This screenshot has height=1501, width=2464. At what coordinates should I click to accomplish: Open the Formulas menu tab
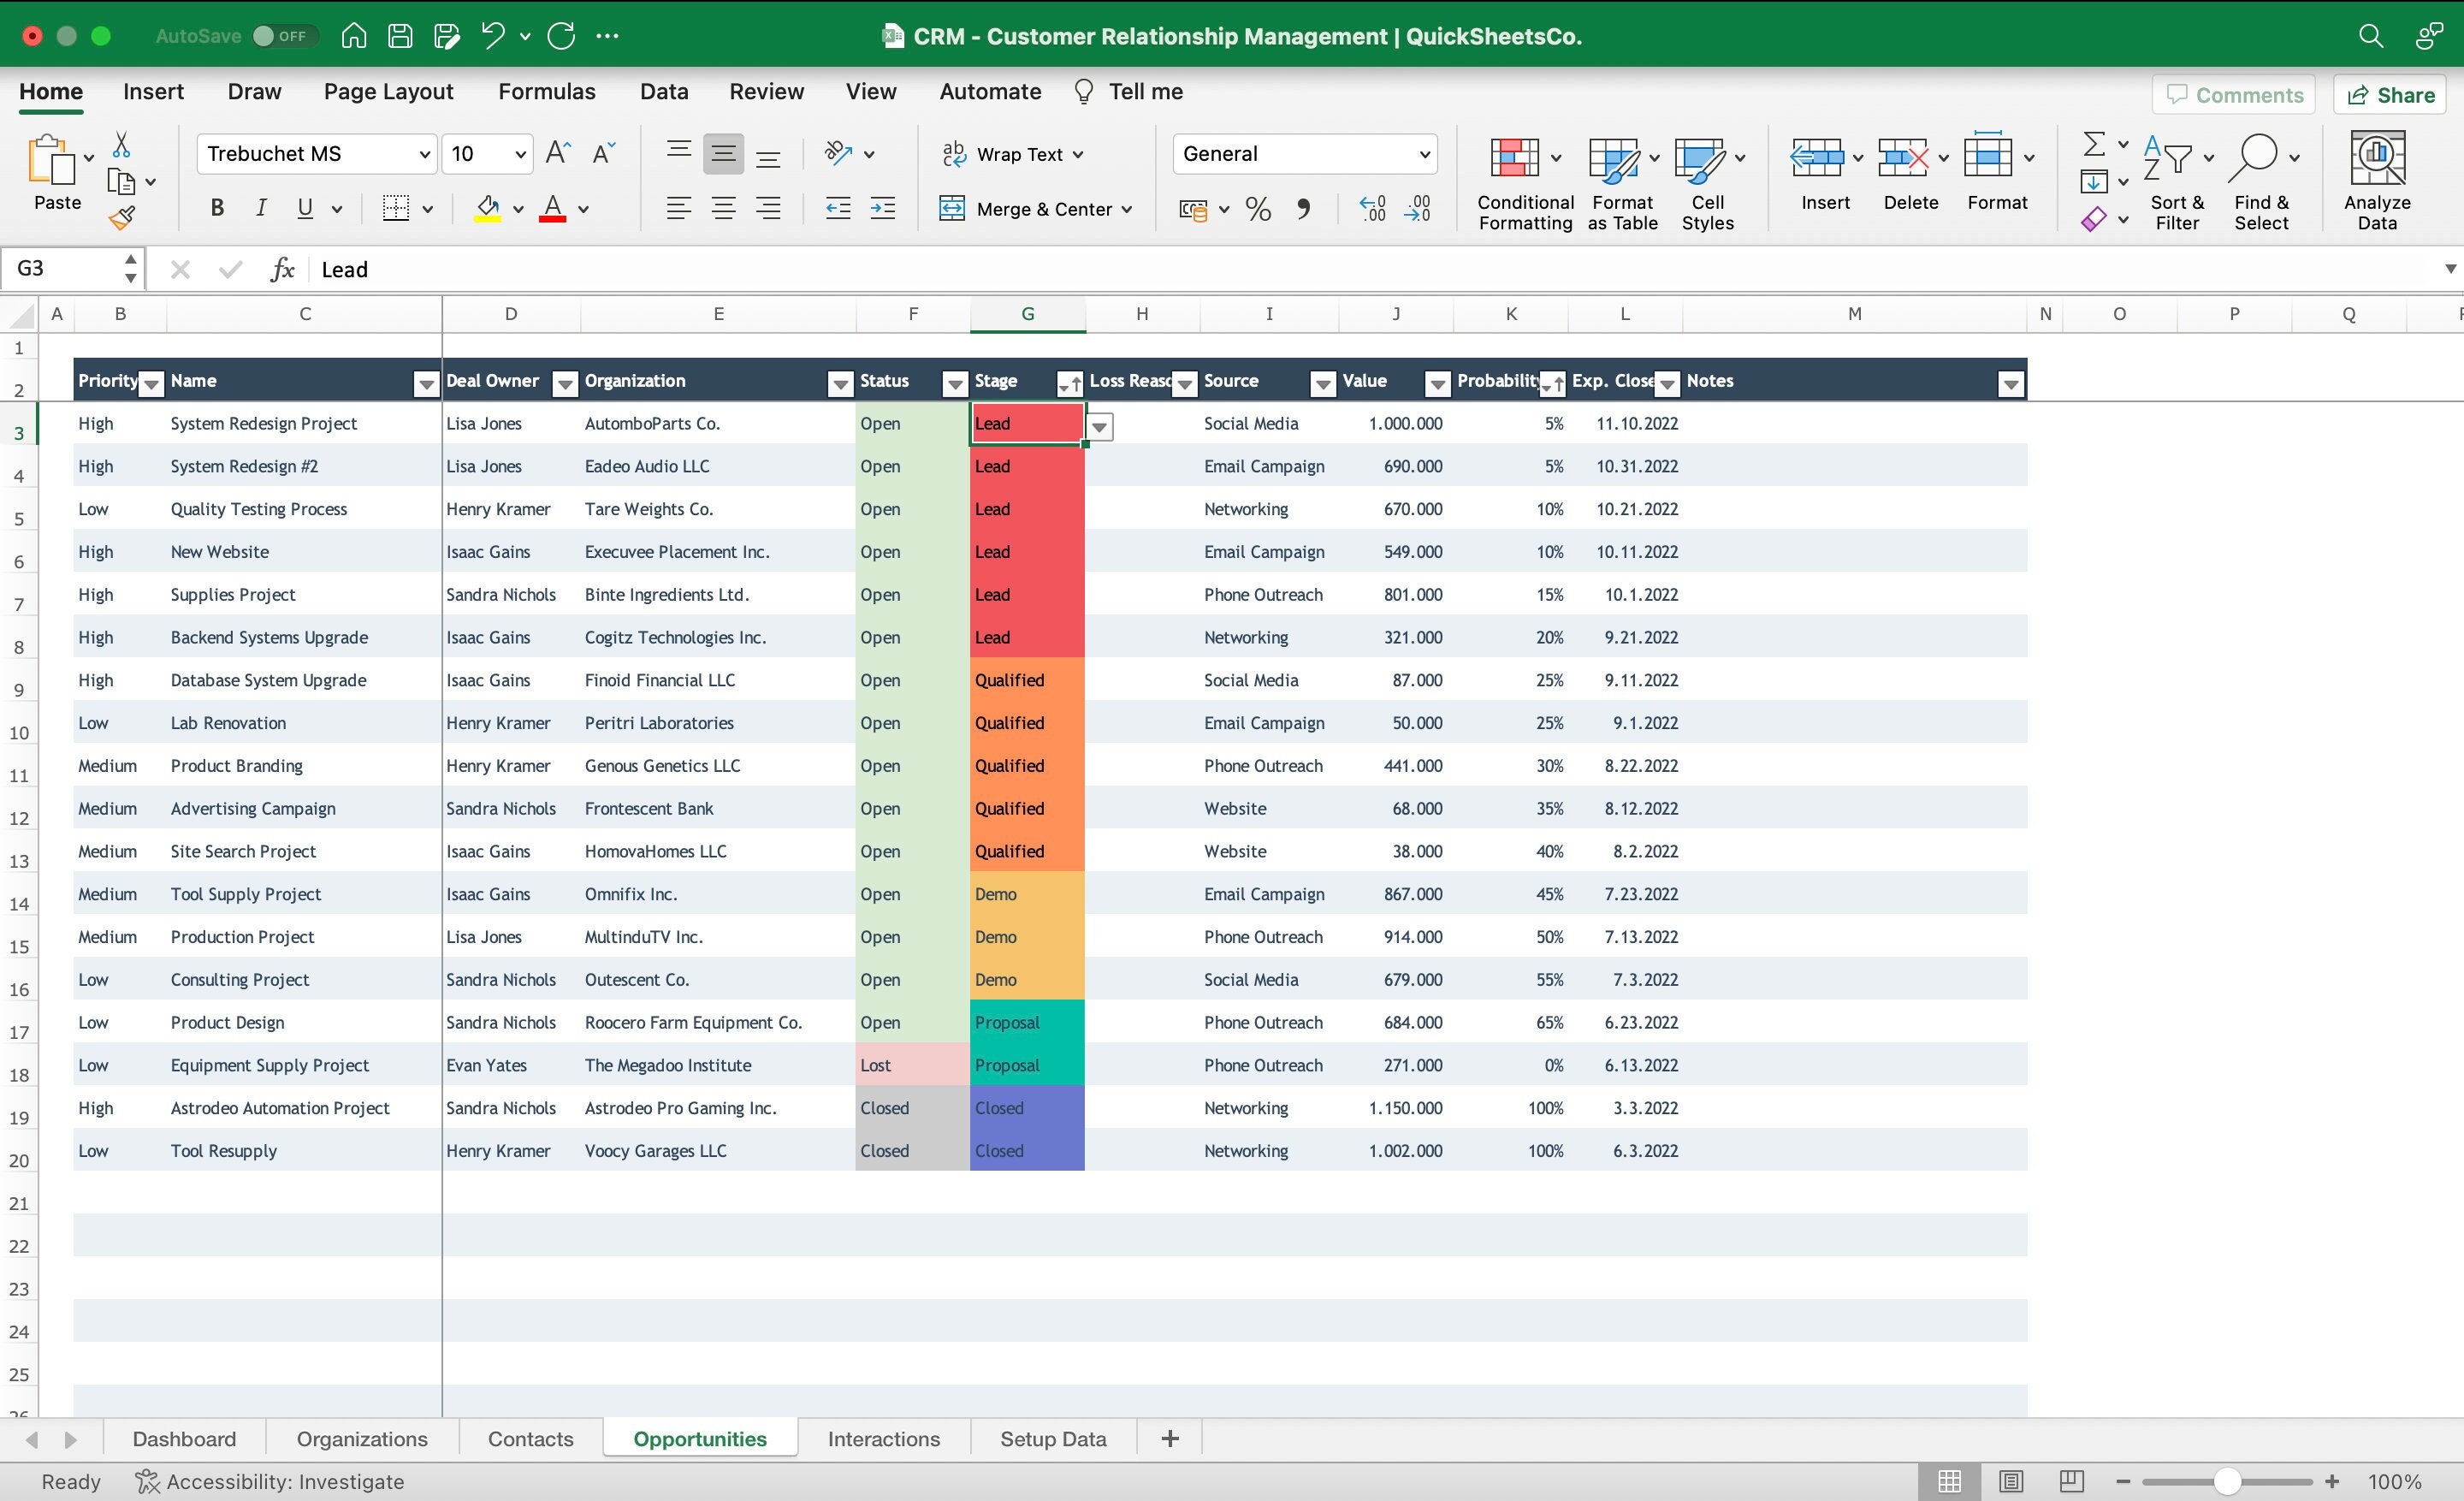(546, 92)
